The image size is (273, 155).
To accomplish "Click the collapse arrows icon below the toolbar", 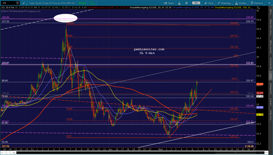I will pyautogui.click(x=259, y=8).
